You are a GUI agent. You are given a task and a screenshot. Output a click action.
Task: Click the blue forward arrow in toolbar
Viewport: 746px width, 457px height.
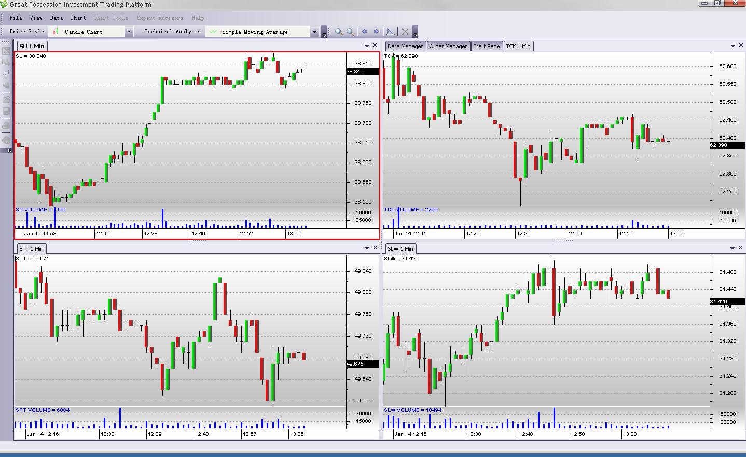pyautogui.click(x=377, y=32)
